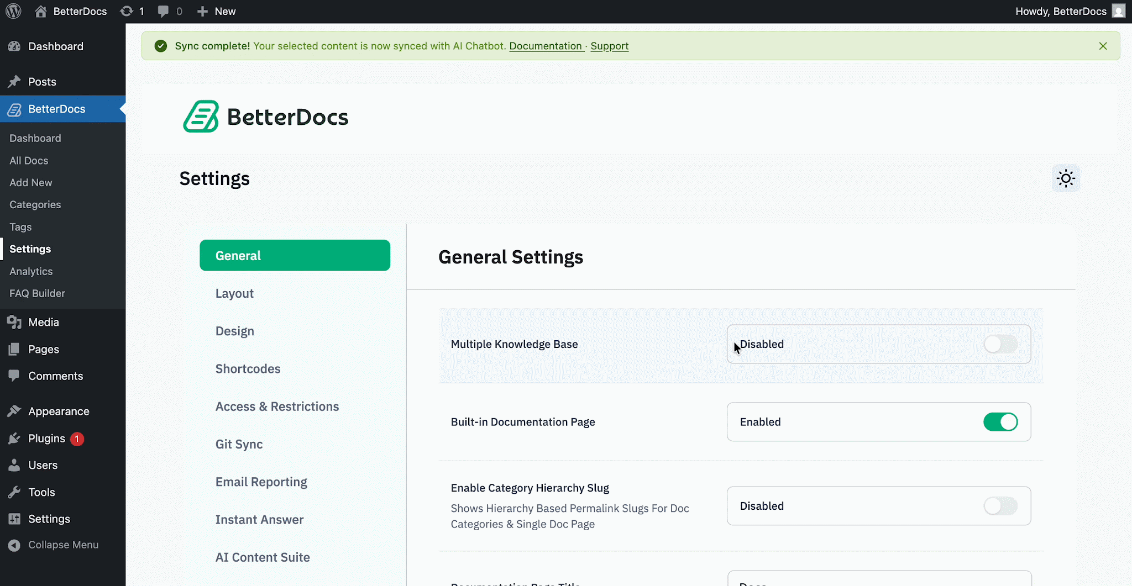Toggle light/dark mode sun icon
The height and width of the screenshot is (586, 1132).
click(1066, 178)
